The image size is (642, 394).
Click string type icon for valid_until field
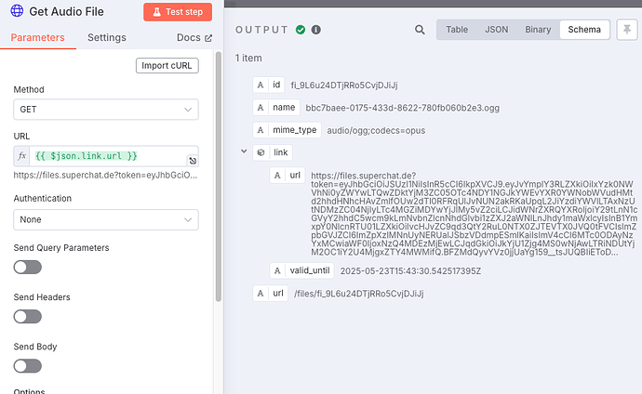[x=277, y=270]
